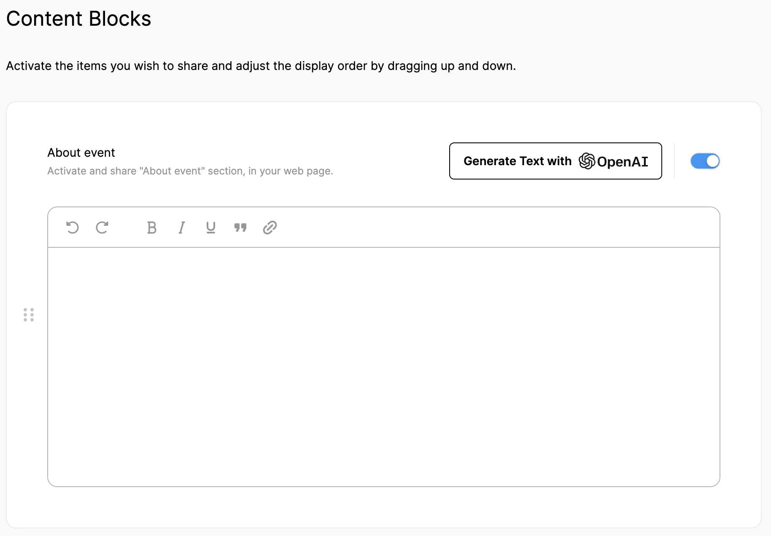Click the Content Blocks page heading
The image size is (771, 536).
78,19
